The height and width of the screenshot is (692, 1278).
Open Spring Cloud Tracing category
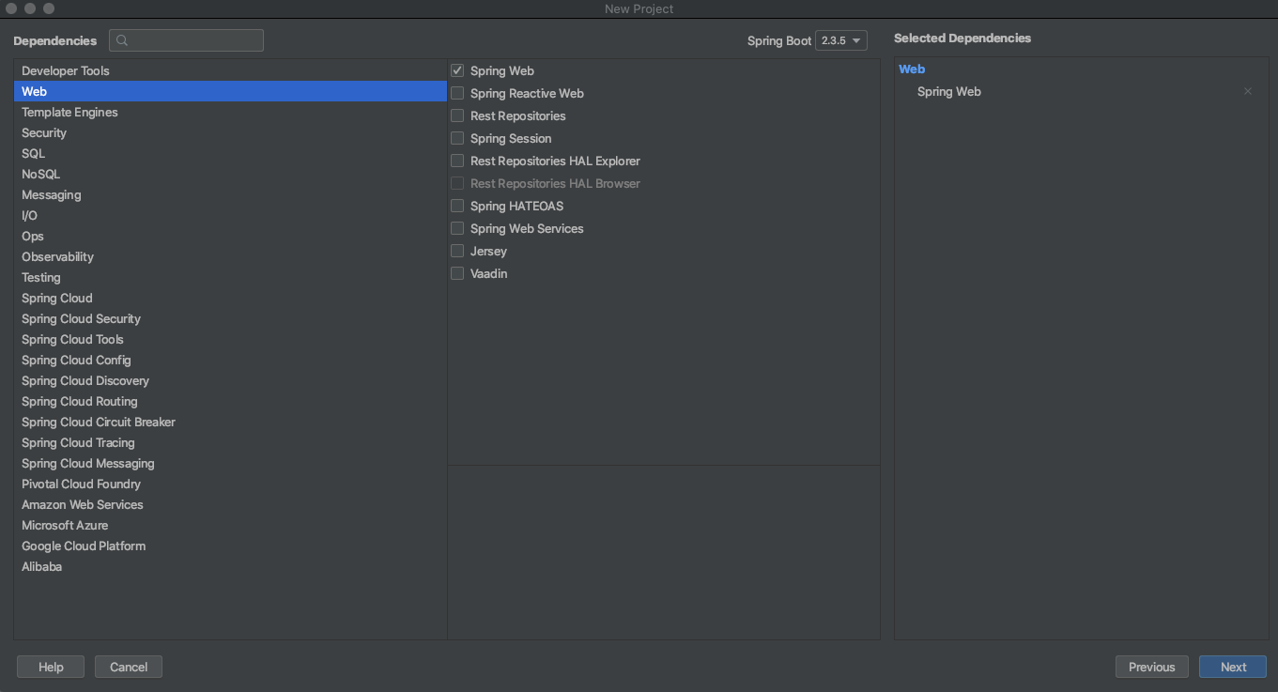[230, 442]
